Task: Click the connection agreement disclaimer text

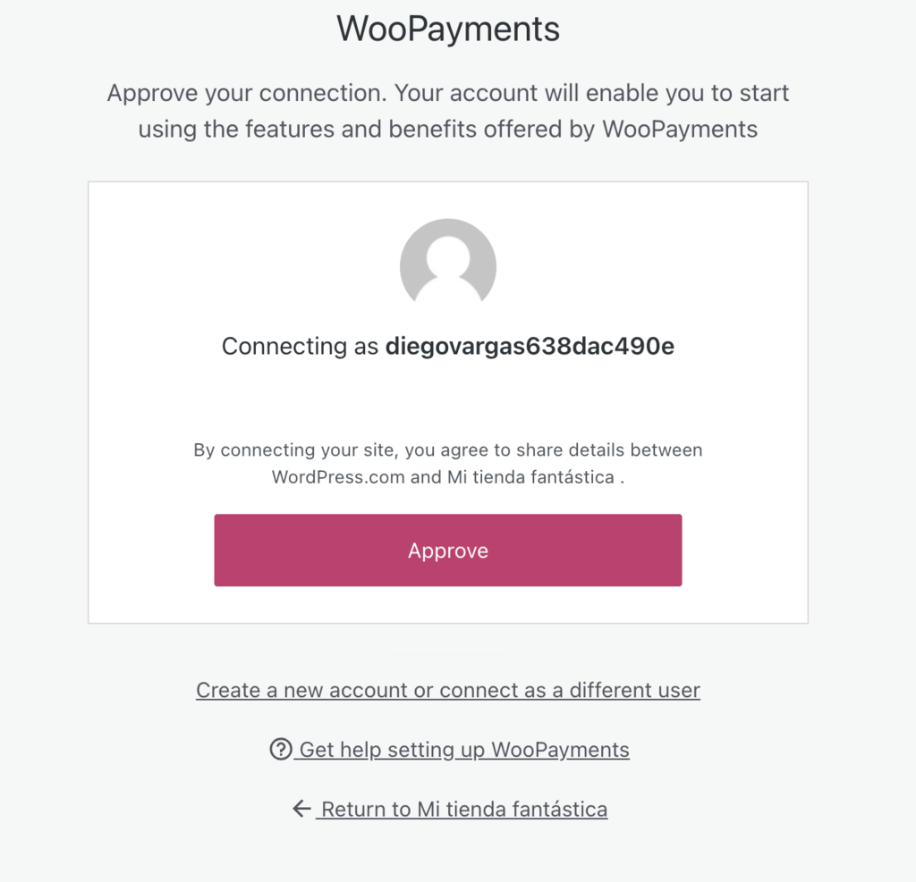Action: (x=447, y=463)
